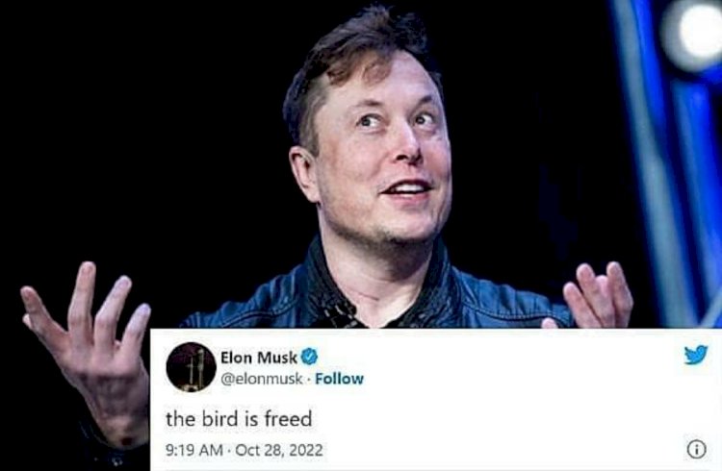
Task: Open the round profile avatar picture
Action: coord(192,367)
